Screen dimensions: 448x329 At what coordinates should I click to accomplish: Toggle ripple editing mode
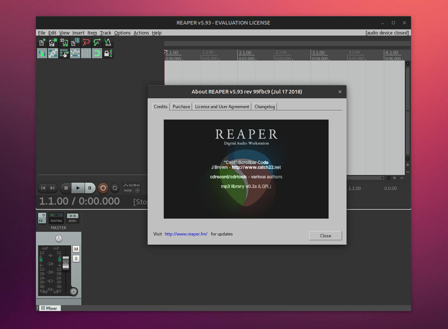point(42,53)
